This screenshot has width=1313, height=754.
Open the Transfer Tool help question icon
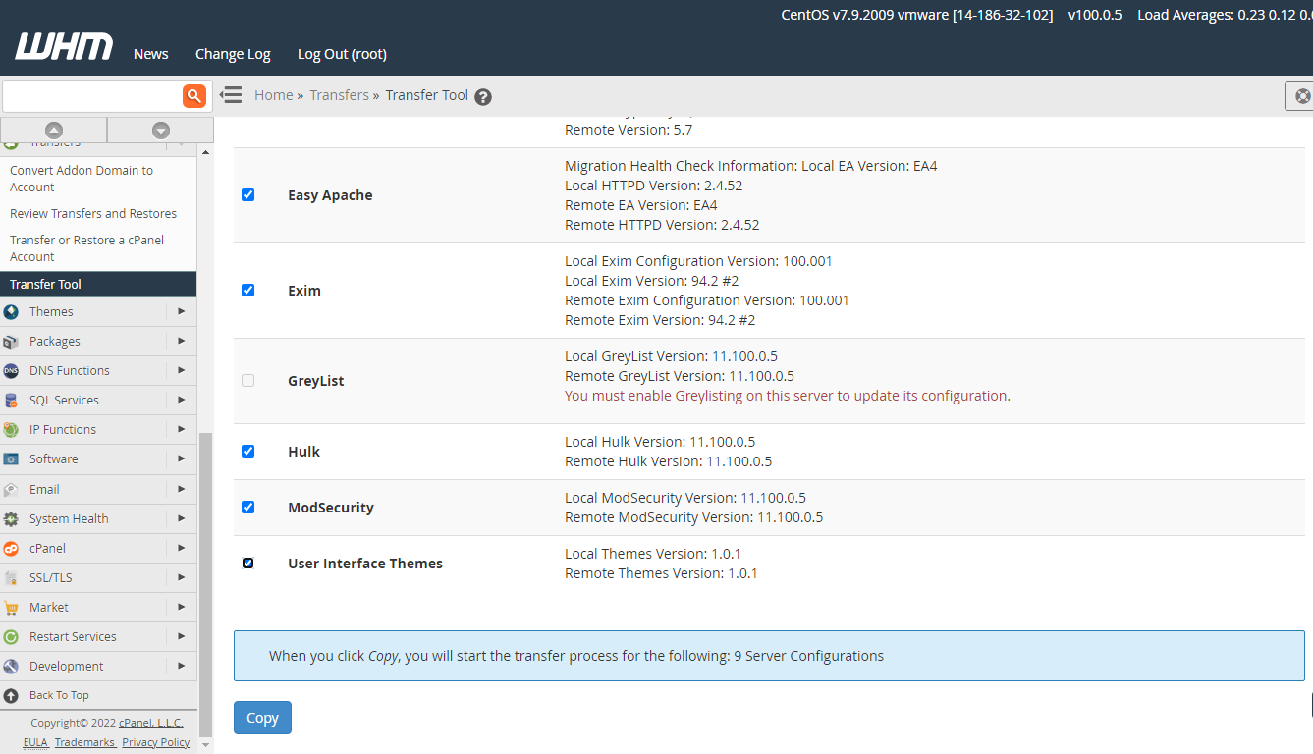tap(483, 96)
